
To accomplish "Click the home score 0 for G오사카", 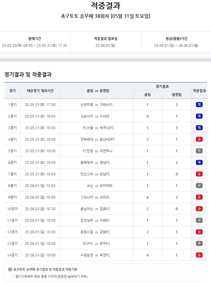I will [x=147, y=116].
